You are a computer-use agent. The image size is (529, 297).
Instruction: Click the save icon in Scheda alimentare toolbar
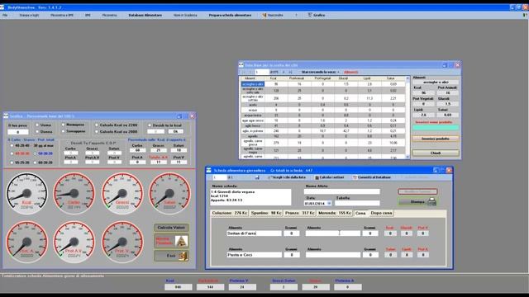point(257,177)
